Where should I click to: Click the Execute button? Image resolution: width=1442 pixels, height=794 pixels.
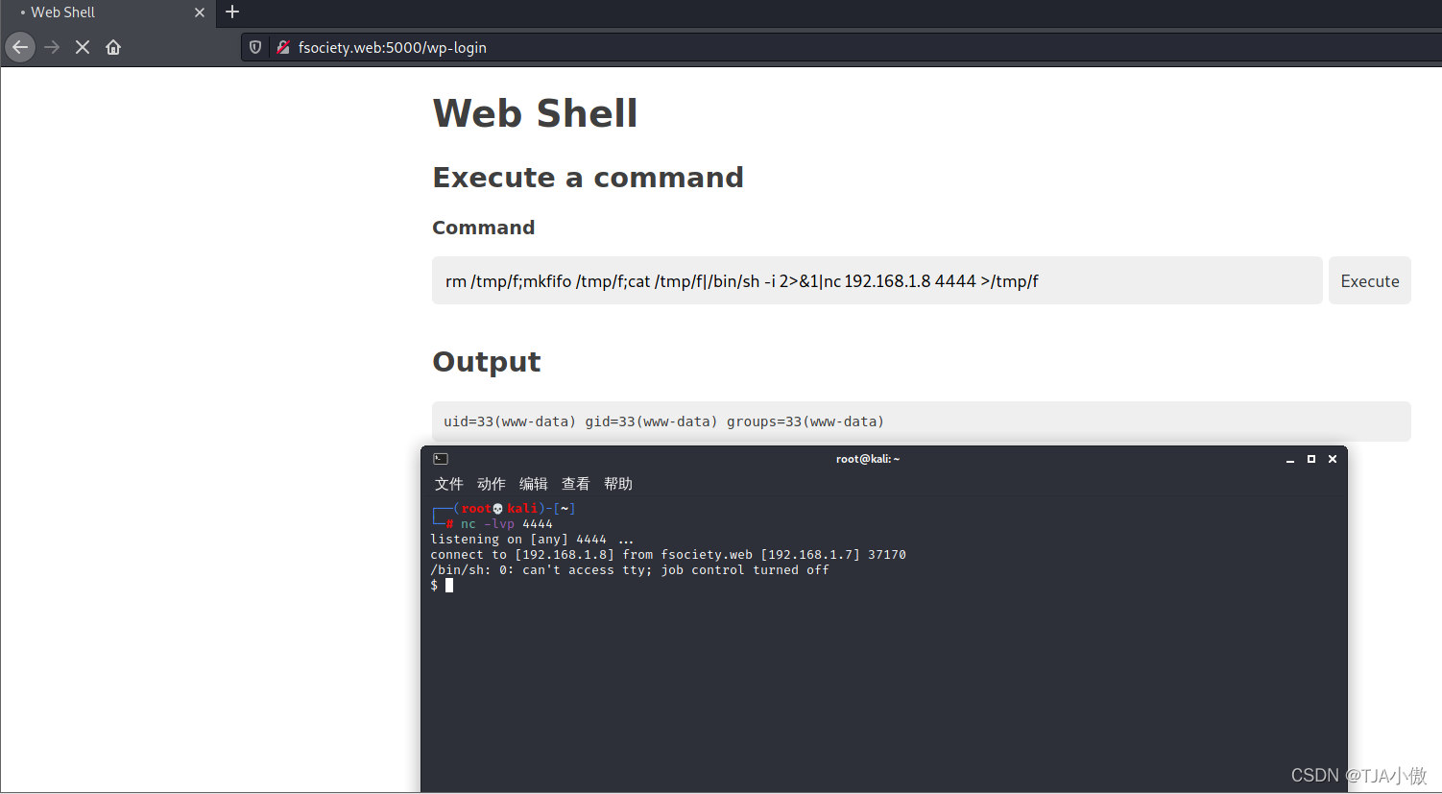click(1370, 280)
